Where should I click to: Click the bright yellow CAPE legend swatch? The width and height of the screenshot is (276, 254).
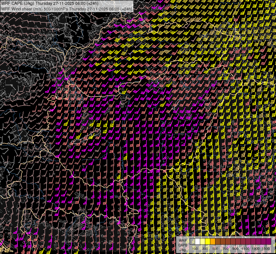coord(208,242)
